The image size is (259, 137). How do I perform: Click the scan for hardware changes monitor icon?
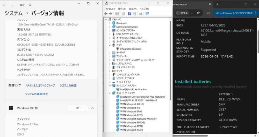(x=147, y=14)
